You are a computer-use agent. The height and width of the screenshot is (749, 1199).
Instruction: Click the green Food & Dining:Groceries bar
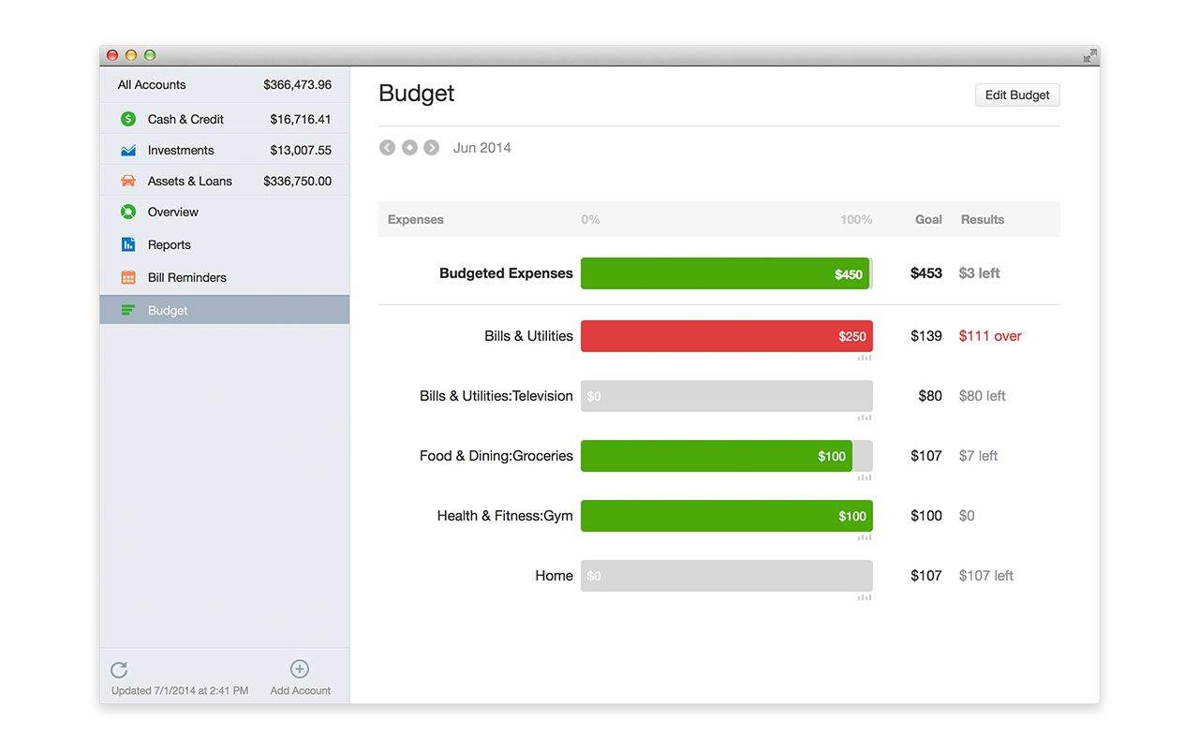717,456
